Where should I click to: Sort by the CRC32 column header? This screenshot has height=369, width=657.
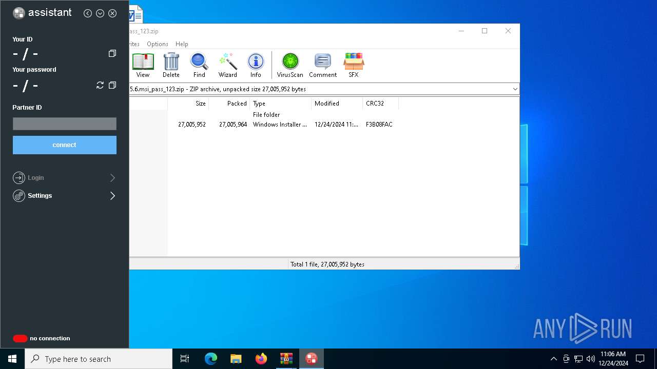[380, 104]
